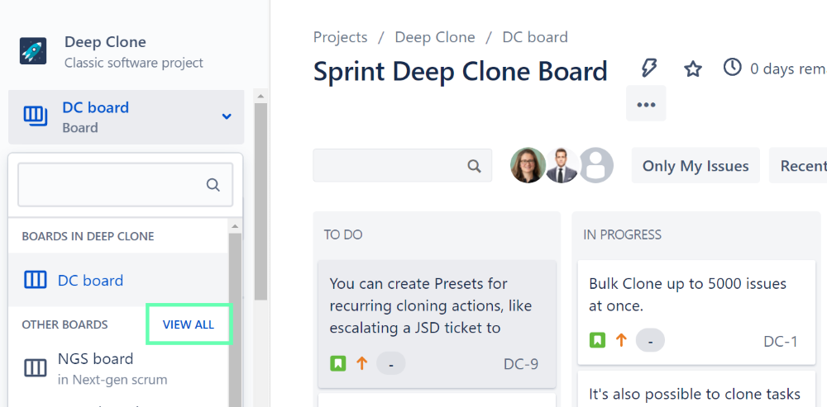Image resolution: width=827 pixels, height=407 pixels.
Task: Star the Sprint Deep Clone Board
Action: pos(693,69)
